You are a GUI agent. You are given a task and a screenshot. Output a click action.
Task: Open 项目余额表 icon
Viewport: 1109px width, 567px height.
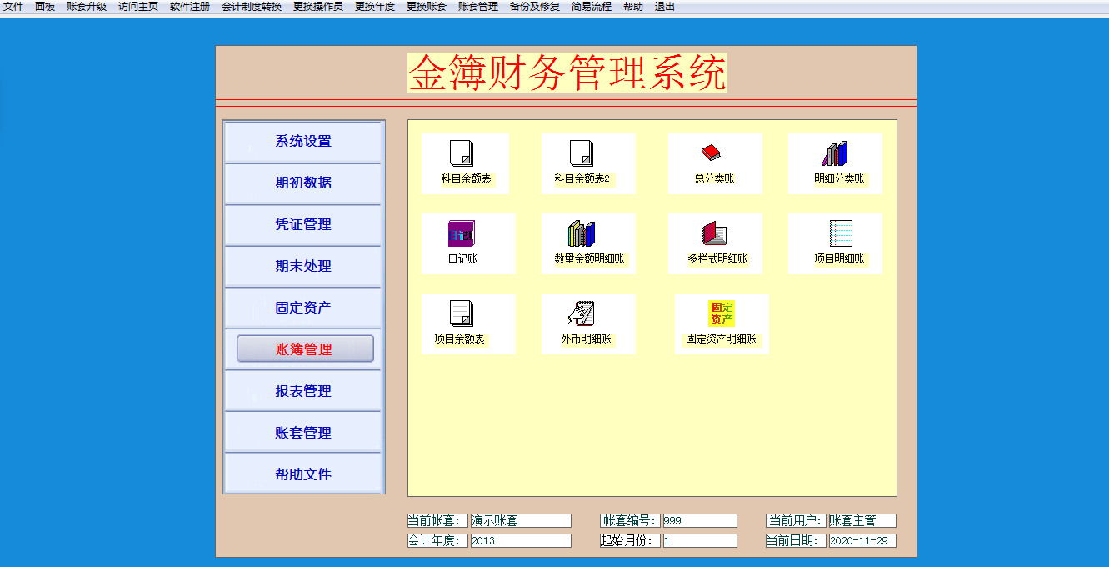point(462,314)
